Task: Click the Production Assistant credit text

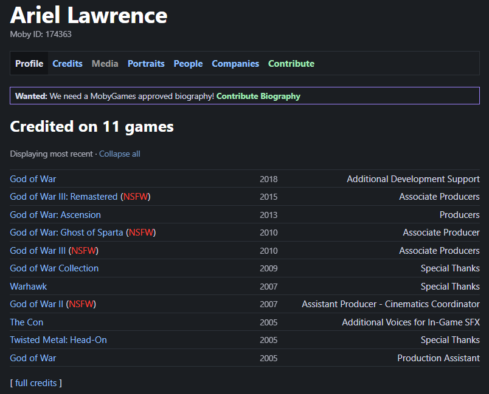Action: coord(438,358)
